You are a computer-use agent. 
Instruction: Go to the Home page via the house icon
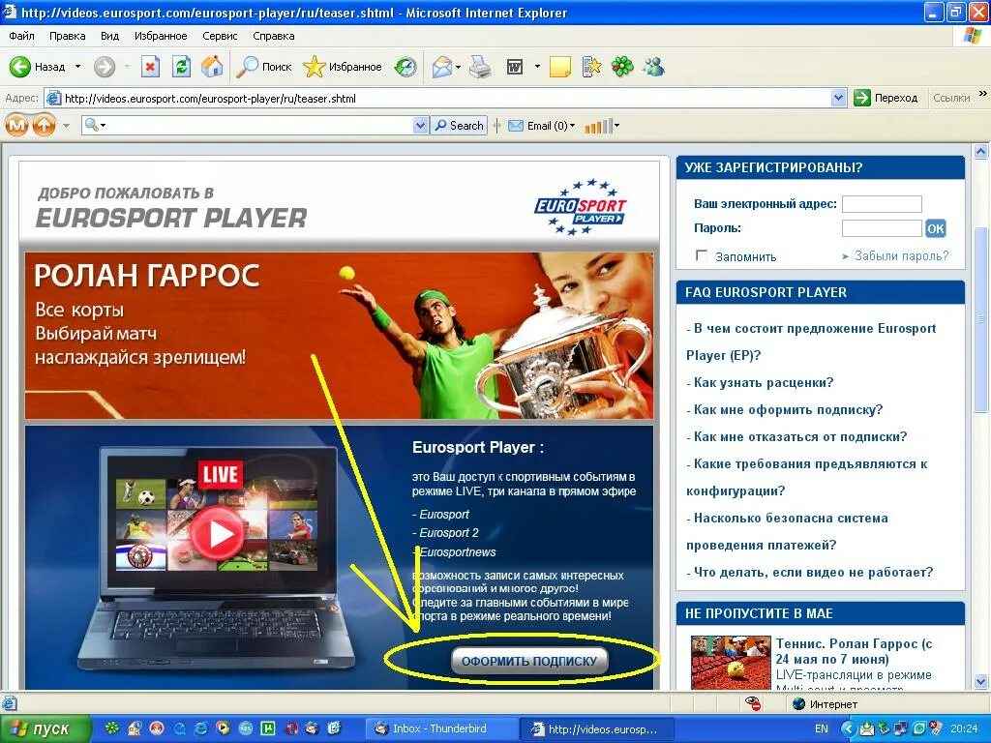pyautogui.click(x=212, y=67)
